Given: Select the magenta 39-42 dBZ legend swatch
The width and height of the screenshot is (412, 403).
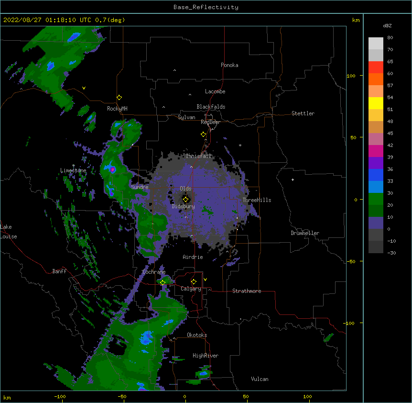Looking at the screenshot, I should (x=376, y=151).
